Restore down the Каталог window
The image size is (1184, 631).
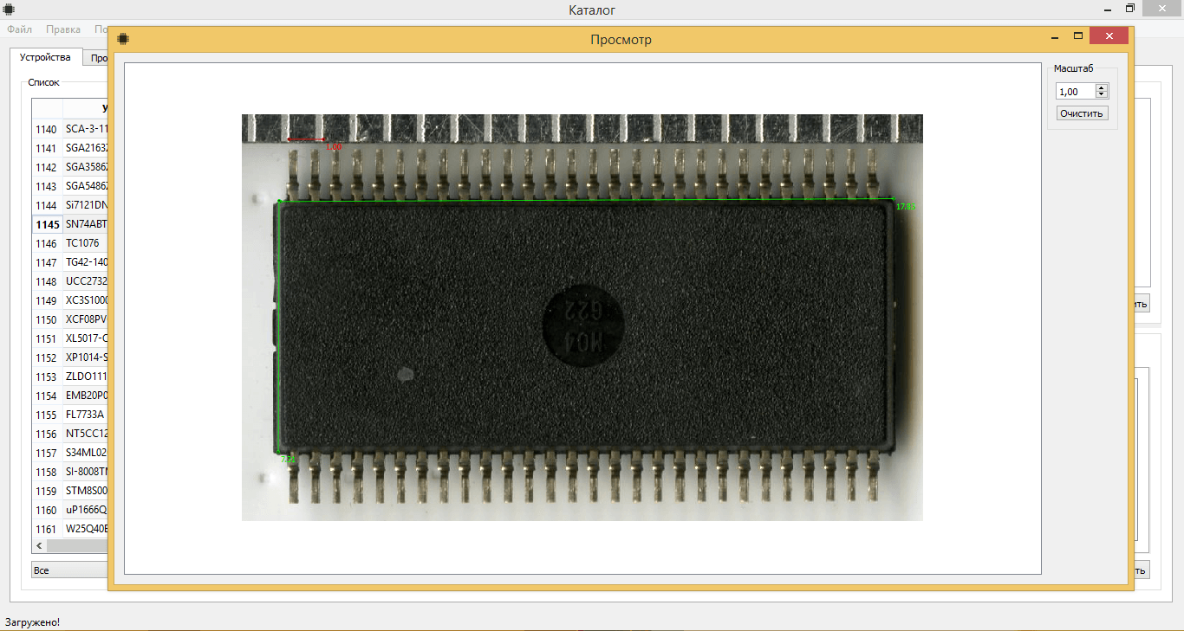[1129, 8]
